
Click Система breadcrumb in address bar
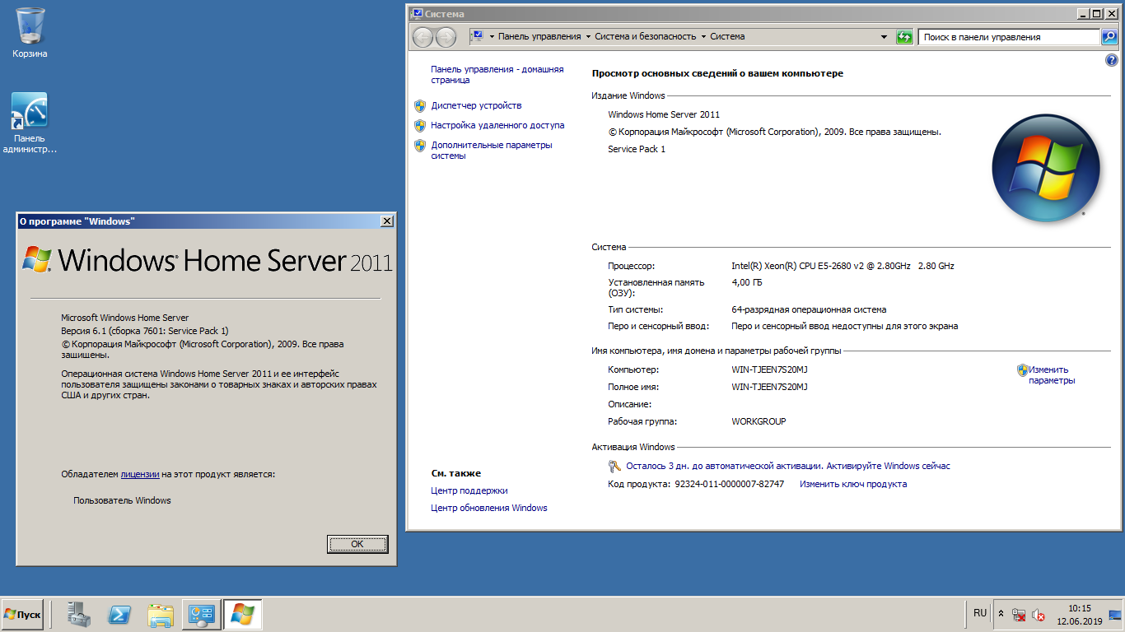click(x=727, y=36)
